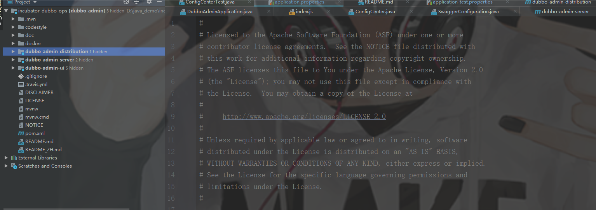The height and width of the screenshot is (210, 596).
Task: Select README.md in project tree
Action: [39, 141]
